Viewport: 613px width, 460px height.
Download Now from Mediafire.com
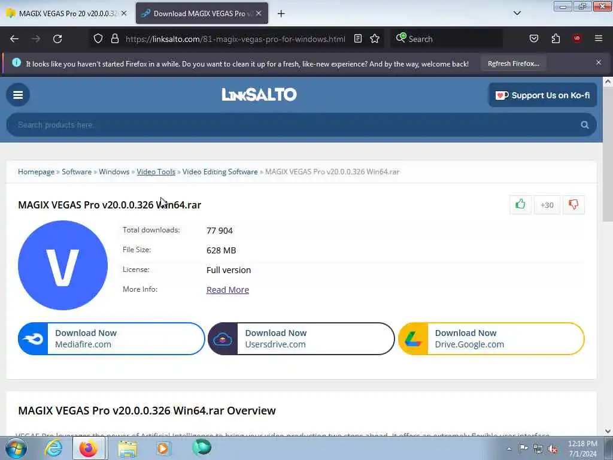(111, 339)
